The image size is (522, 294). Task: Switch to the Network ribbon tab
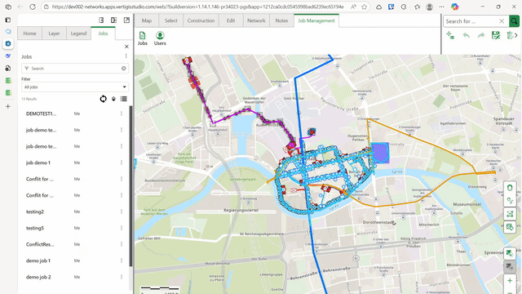256,20
